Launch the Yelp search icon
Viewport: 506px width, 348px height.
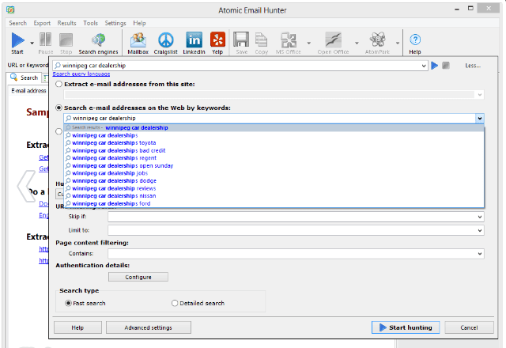(x=217, y=40)
